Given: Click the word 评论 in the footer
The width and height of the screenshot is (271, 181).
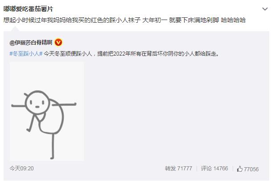Looking at the screenshot, I should tap(206, 169).
